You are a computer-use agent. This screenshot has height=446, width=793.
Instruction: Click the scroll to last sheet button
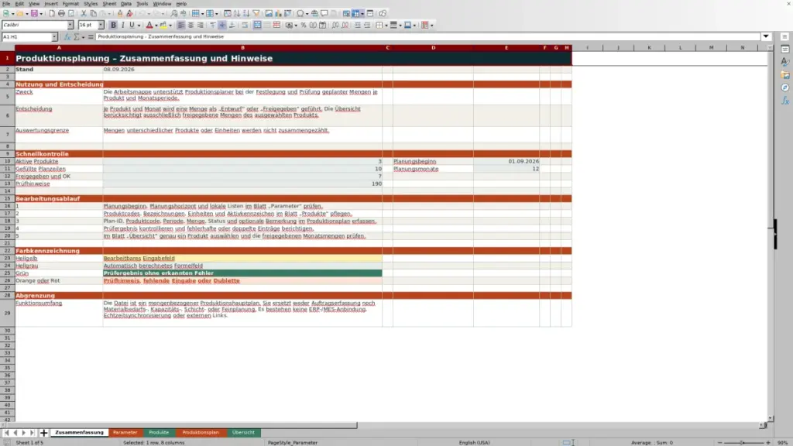32,432
